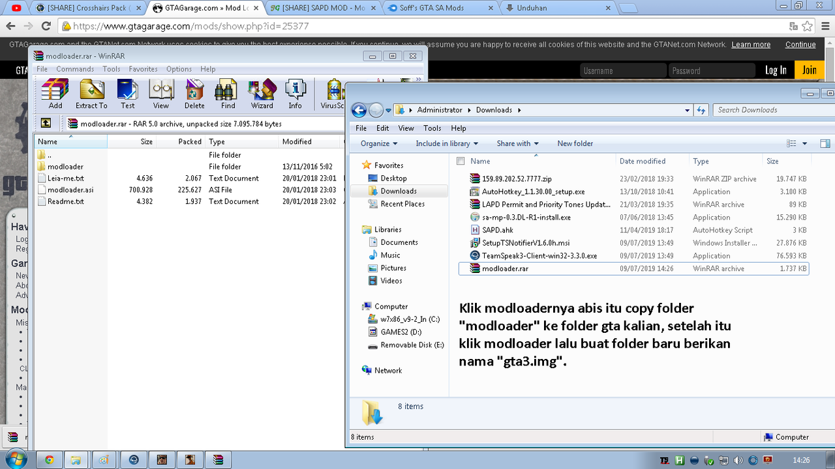Click the Chrome back arrow
The image size is (835, 469).
point(10,27)
